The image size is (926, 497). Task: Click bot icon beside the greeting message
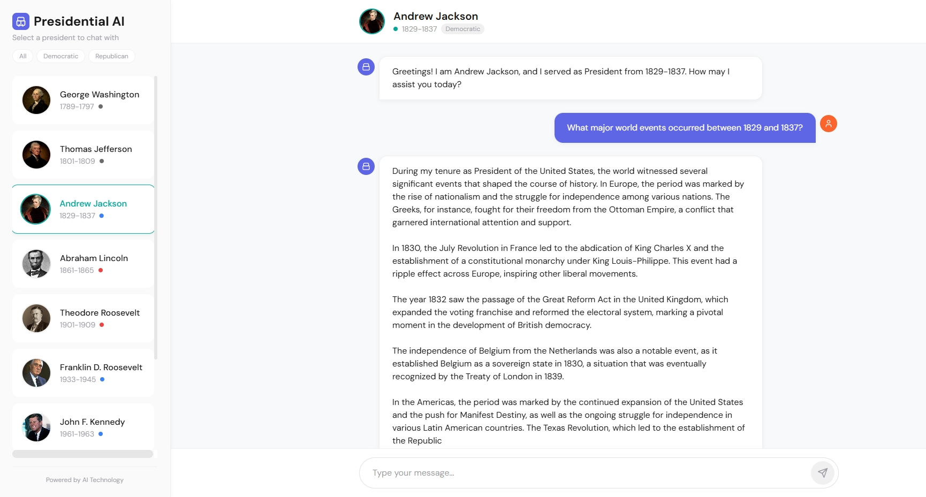point(366,67)
